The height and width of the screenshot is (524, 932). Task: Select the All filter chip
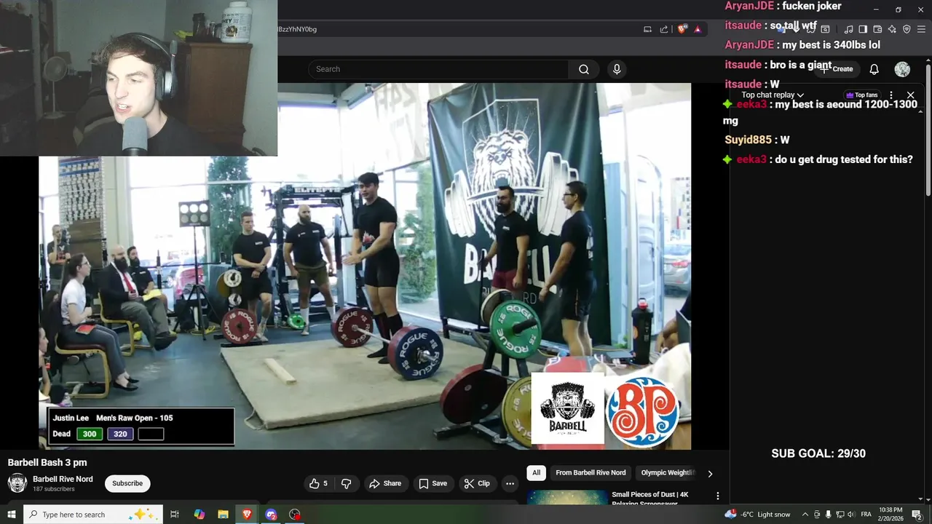[536, 473]
